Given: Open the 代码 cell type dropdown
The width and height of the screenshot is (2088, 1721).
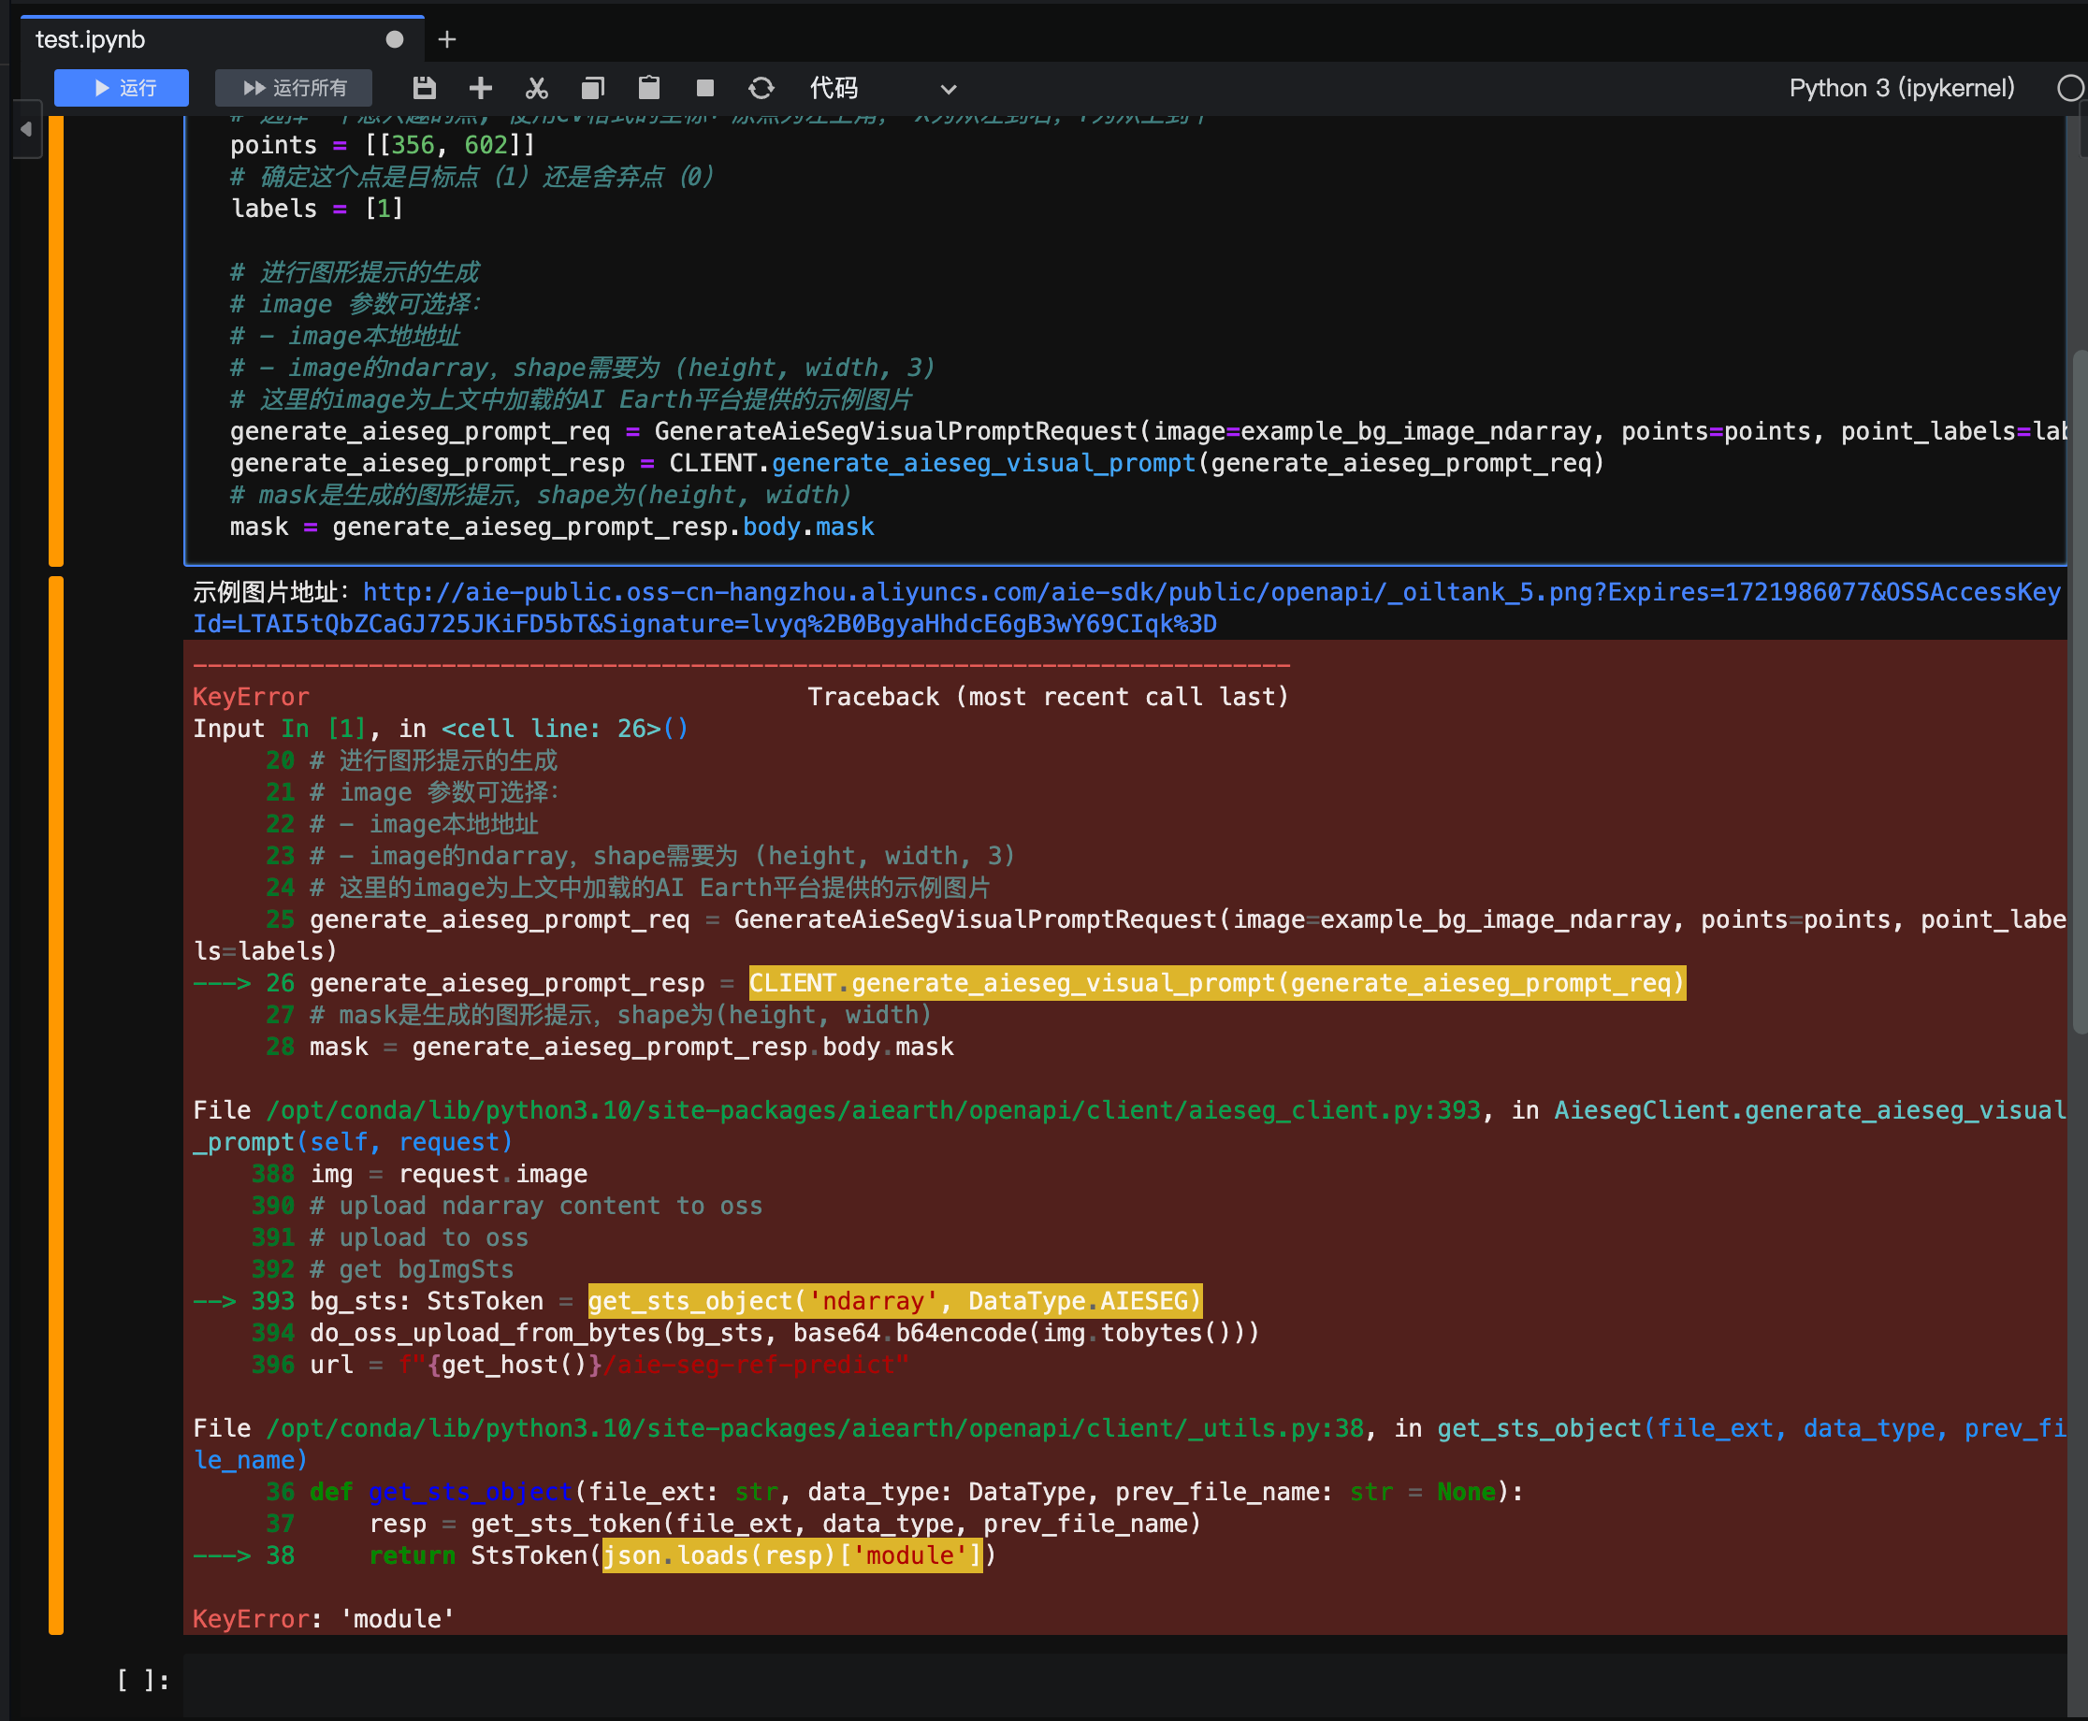Looking at the screenshot, I should [x=882, y=88].
